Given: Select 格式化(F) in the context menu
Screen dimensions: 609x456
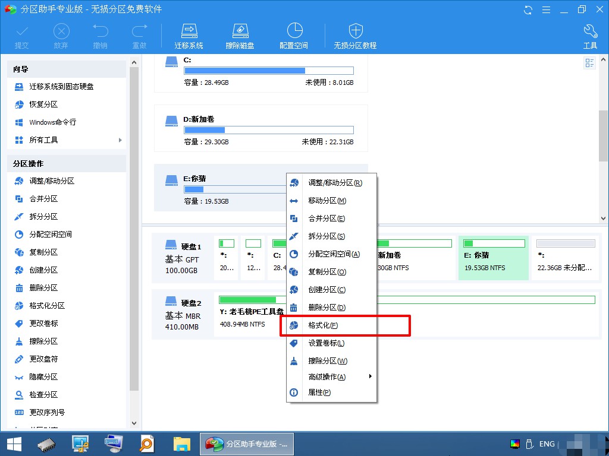Looking at the screenshot, I should pyautogui.click(x=331, y=325).
